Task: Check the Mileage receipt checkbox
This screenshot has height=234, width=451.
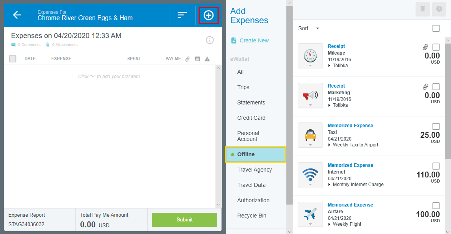Action: click(436, 47)
